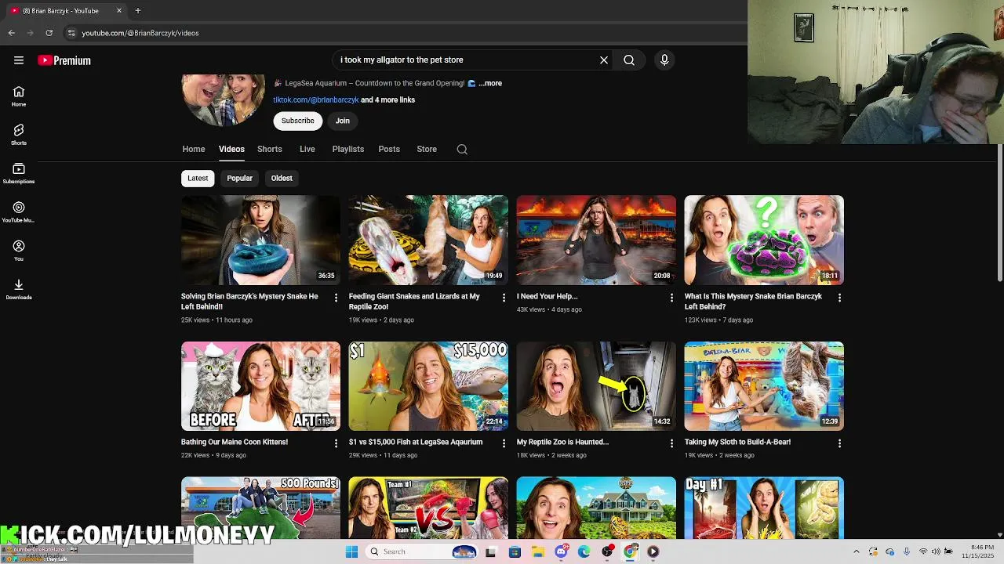1004x564 pixels.
Task: Select the Videos tab
Action: pyautogui.click(x=231, y=149)
